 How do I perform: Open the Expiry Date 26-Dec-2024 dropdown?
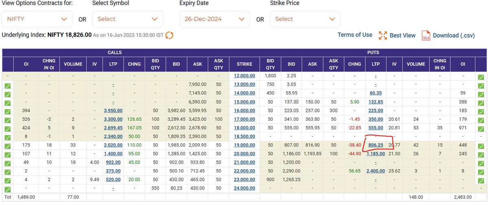coord(215,19)
